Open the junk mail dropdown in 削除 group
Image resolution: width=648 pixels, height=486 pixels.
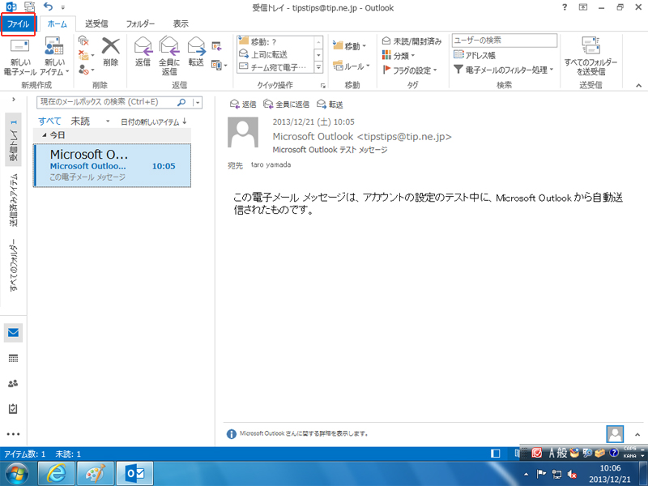(x=86, y=70)
